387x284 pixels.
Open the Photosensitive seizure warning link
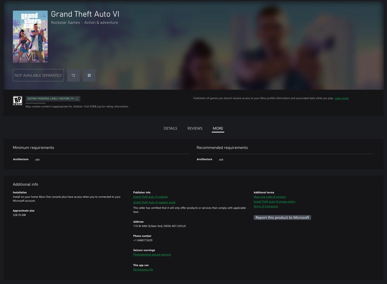pos(152,254)
